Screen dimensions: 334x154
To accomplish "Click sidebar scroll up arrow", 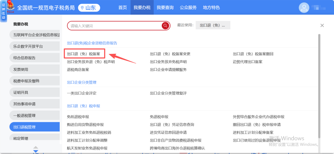I will (x=36, y=148).
